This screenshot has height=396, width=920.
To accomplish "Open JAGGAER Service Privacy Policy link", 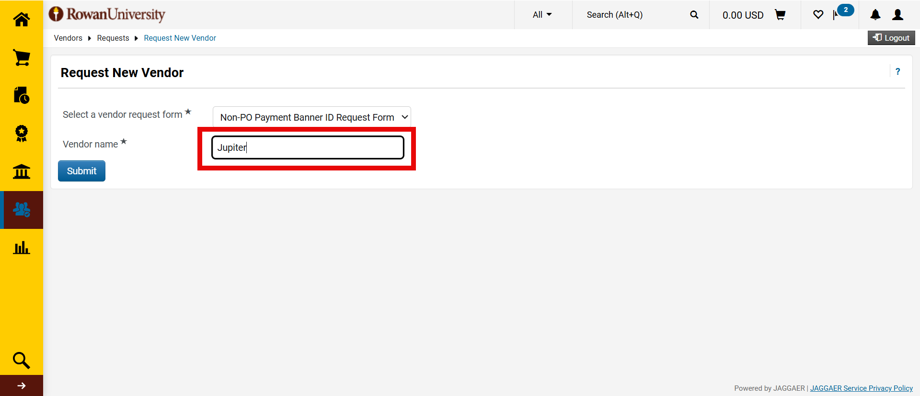I will coord(861,388).
